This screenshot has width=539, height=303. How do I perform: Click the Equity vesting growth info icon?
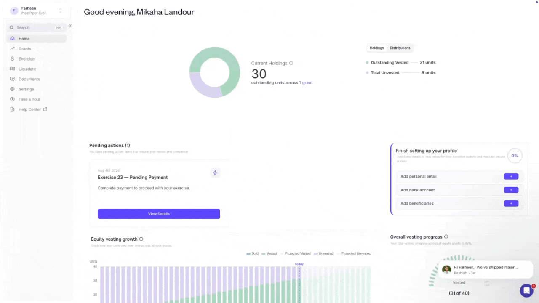pyautogui.click(x=141, y=239)
